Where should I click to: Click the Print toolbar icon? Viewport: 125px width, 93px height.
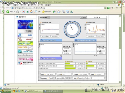[63, 12]
